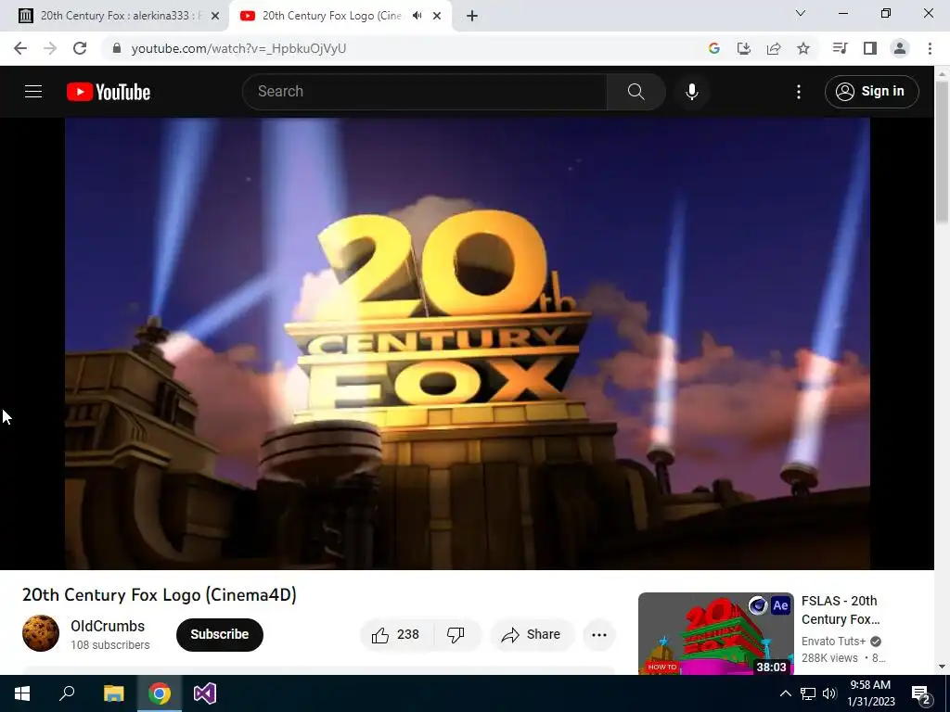This screenshot has height=712, width=950.
Task: Open Windows notification center
Action: point(921,693)
